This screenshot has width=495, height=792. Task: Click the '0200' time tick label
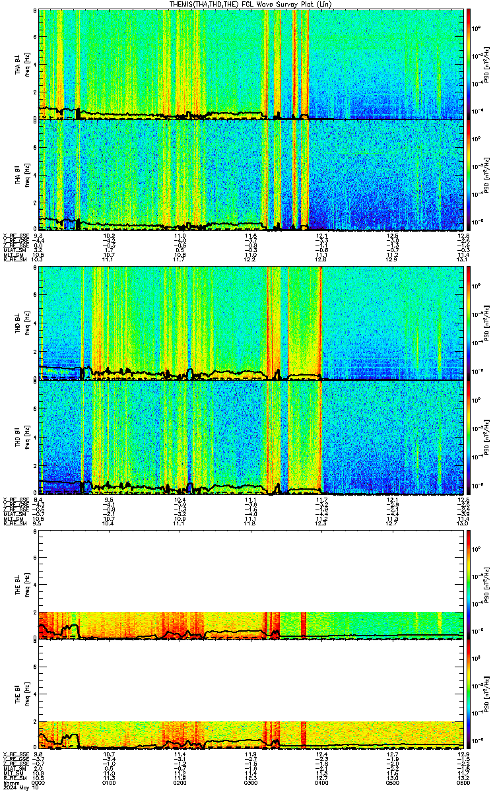180,782
